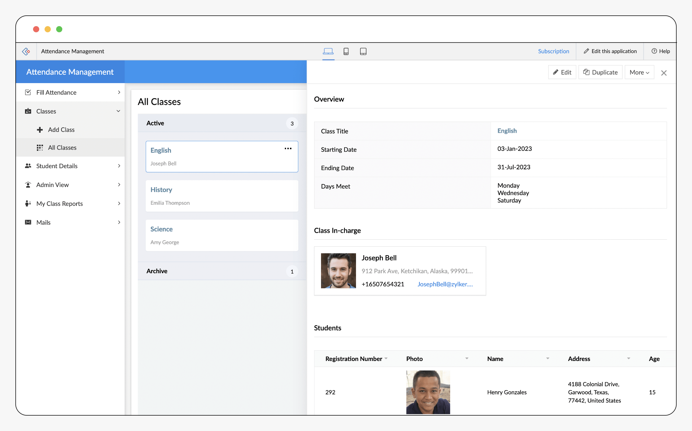This screenshot has height=431, width=692.
Task: Click Henry Gonzales's student photo
Action: pyautogui.click(x=428, y=392)
